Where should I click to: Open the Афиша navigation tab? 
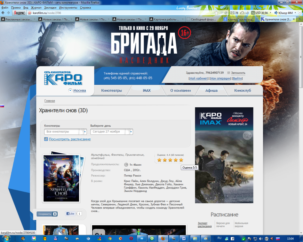[x=211, y=90]
